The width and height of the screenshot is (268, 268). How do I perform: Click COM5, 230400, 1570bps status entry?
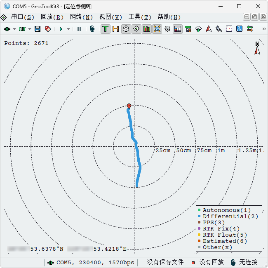tap(91, 263)
